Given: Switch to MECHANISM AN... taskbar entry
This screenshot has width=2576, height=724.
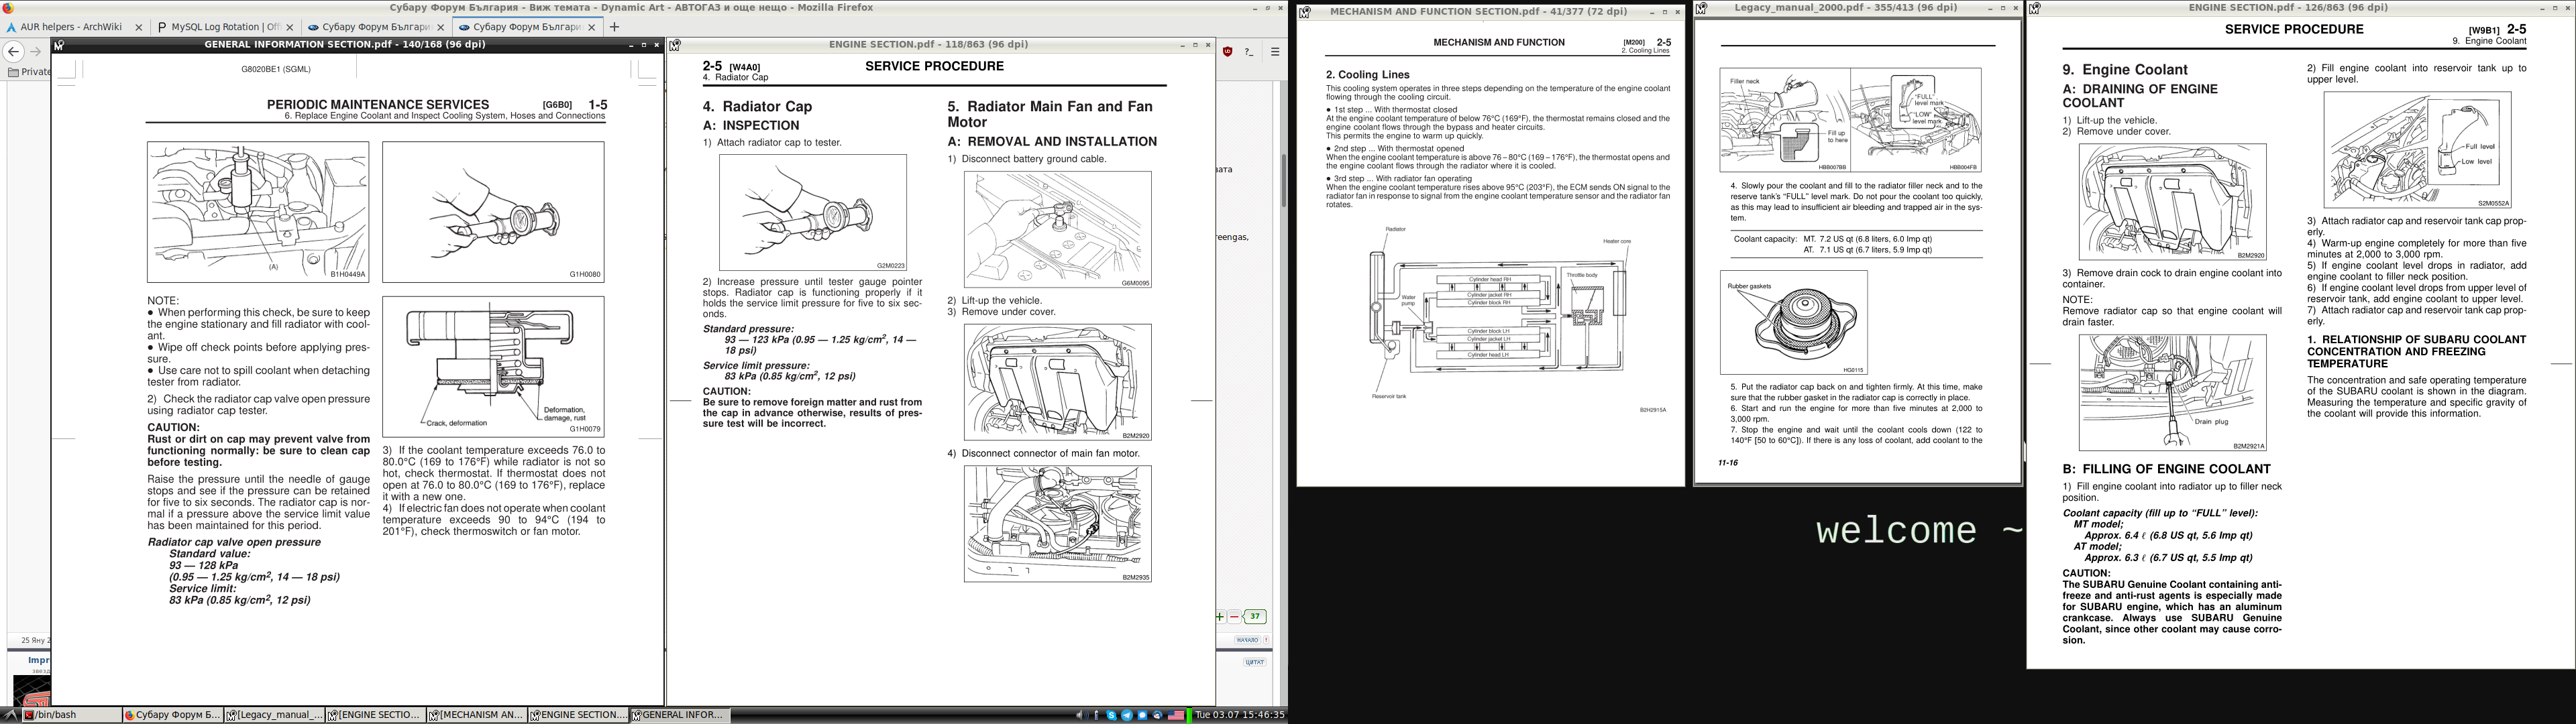Looking at the screenshot, I should (476, 715).
